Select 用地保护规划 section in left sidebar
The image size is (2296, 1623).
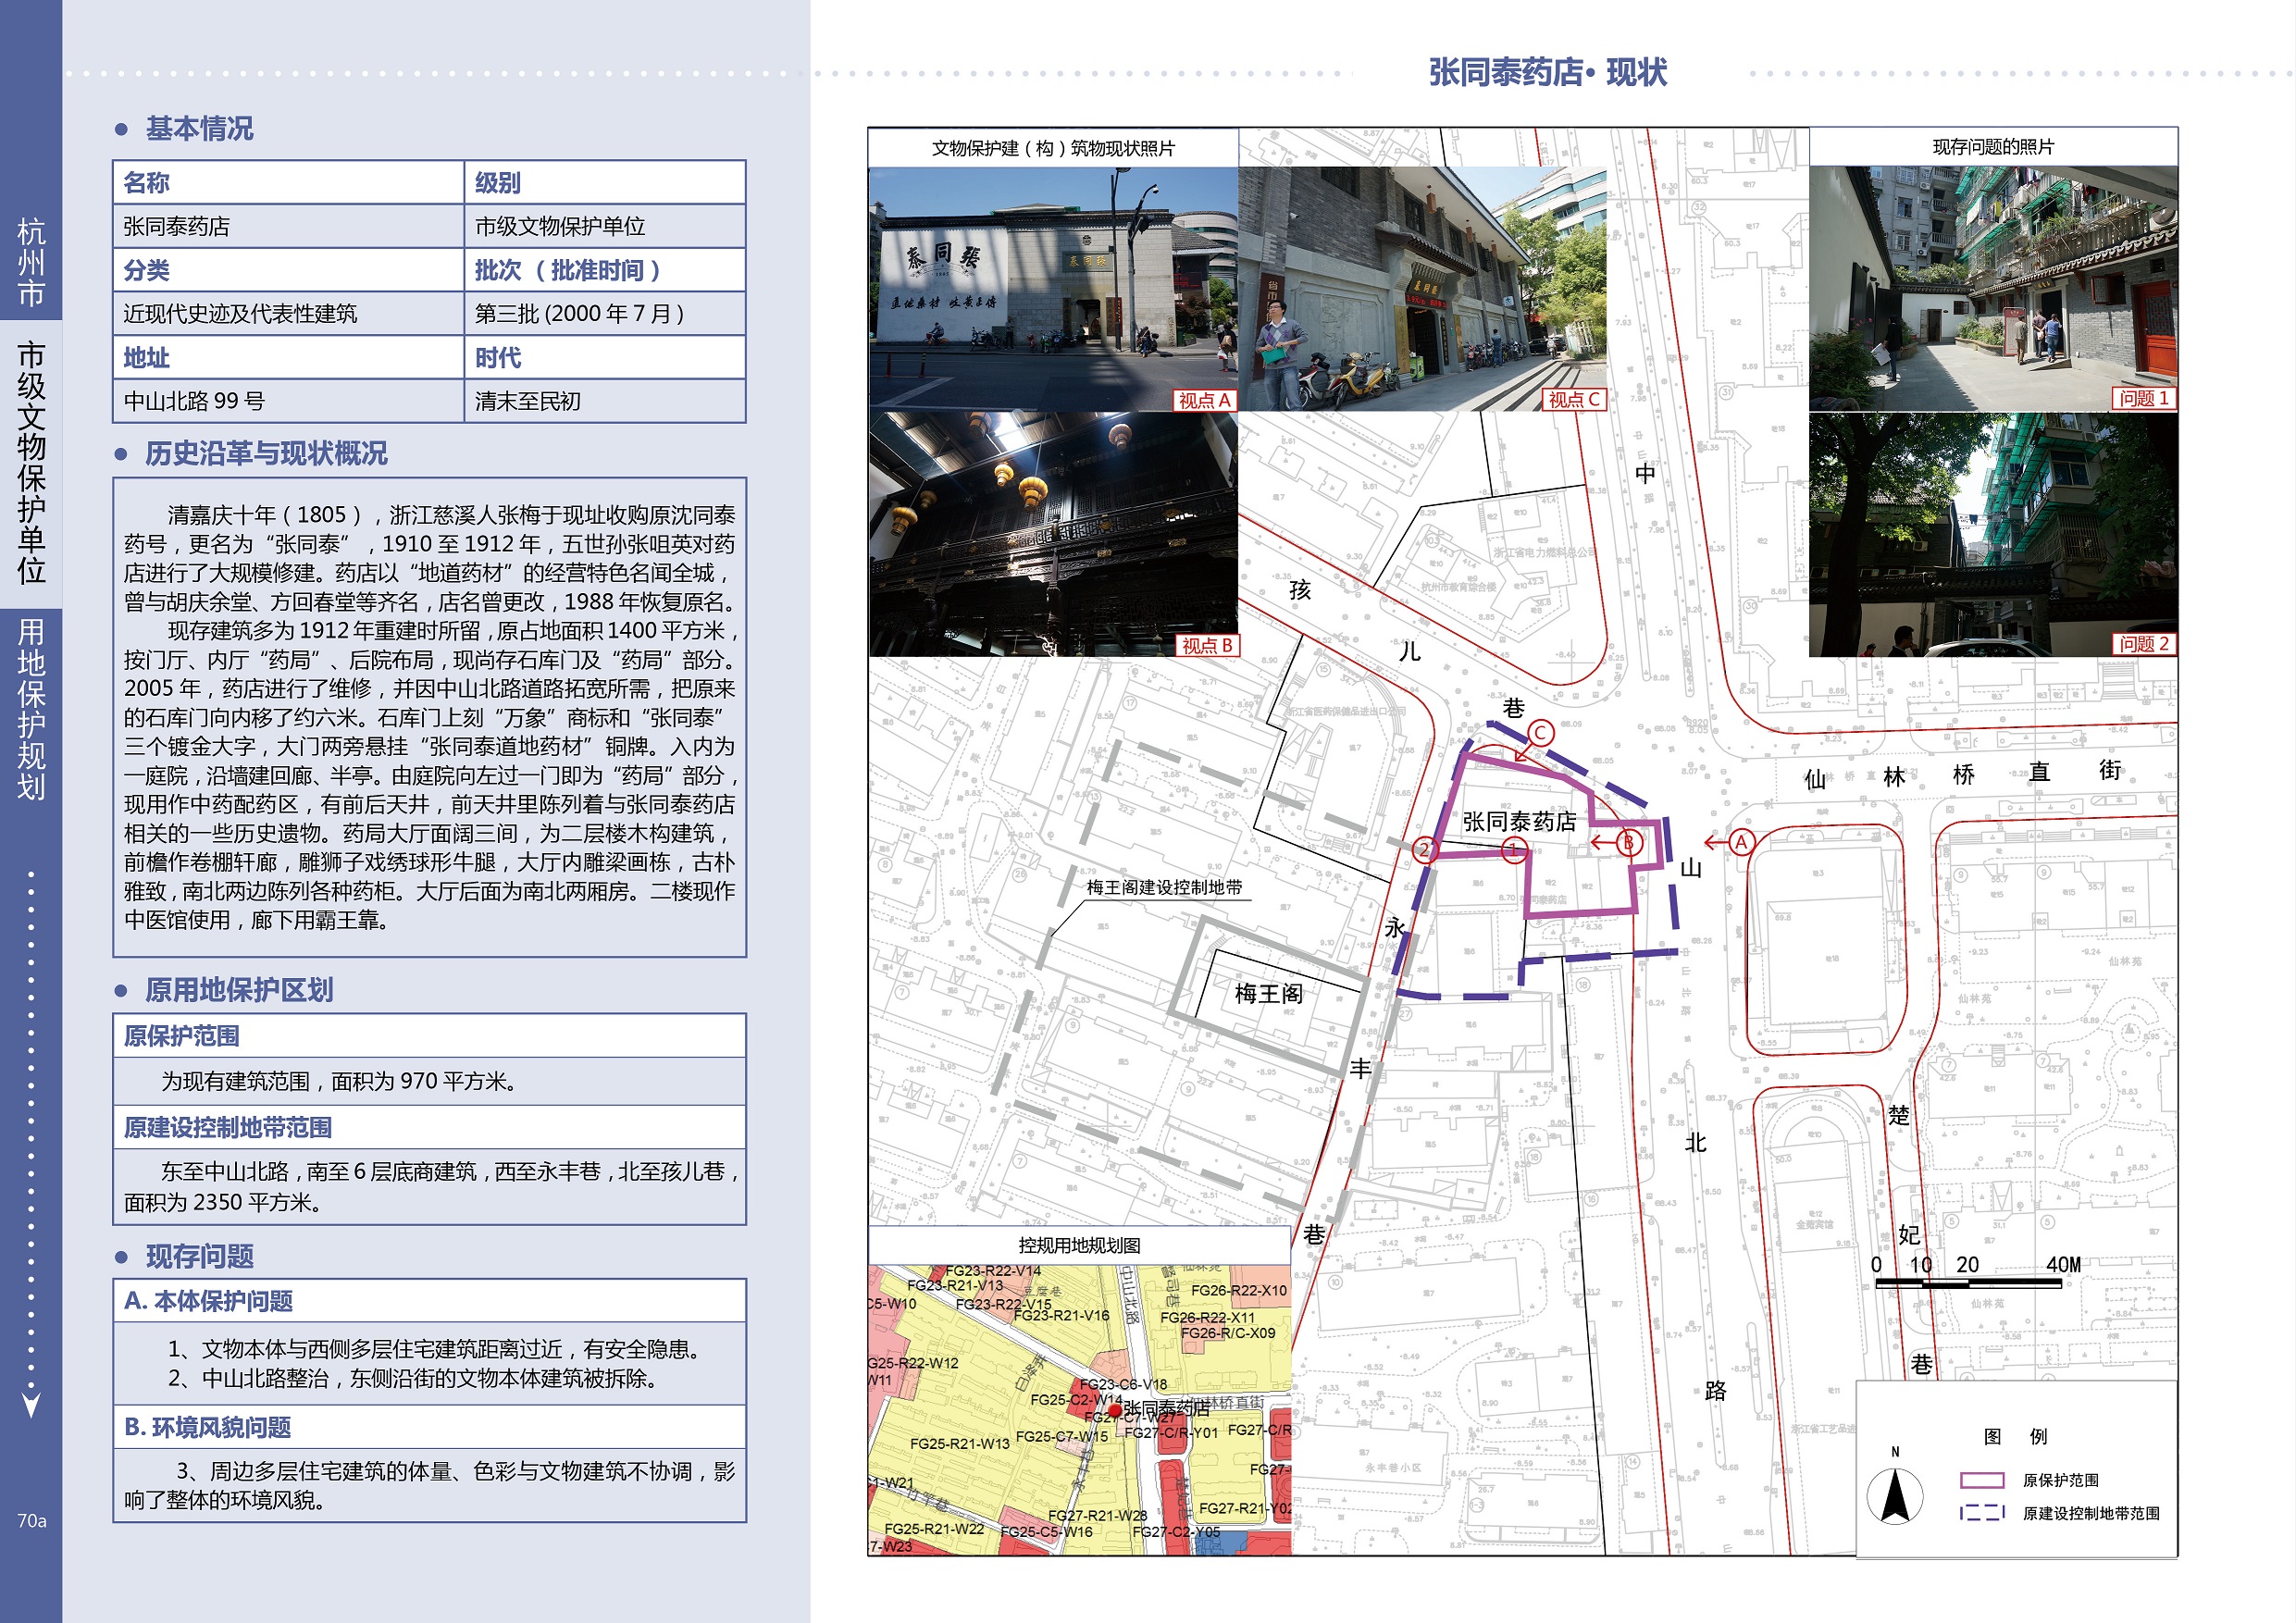tap(31, 709)
